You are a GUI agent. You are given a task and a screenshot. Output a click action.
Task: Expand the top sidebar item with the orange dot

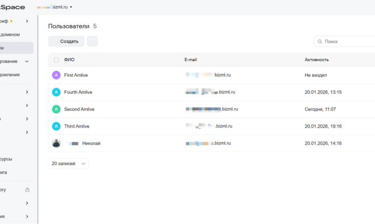point(27,21)
